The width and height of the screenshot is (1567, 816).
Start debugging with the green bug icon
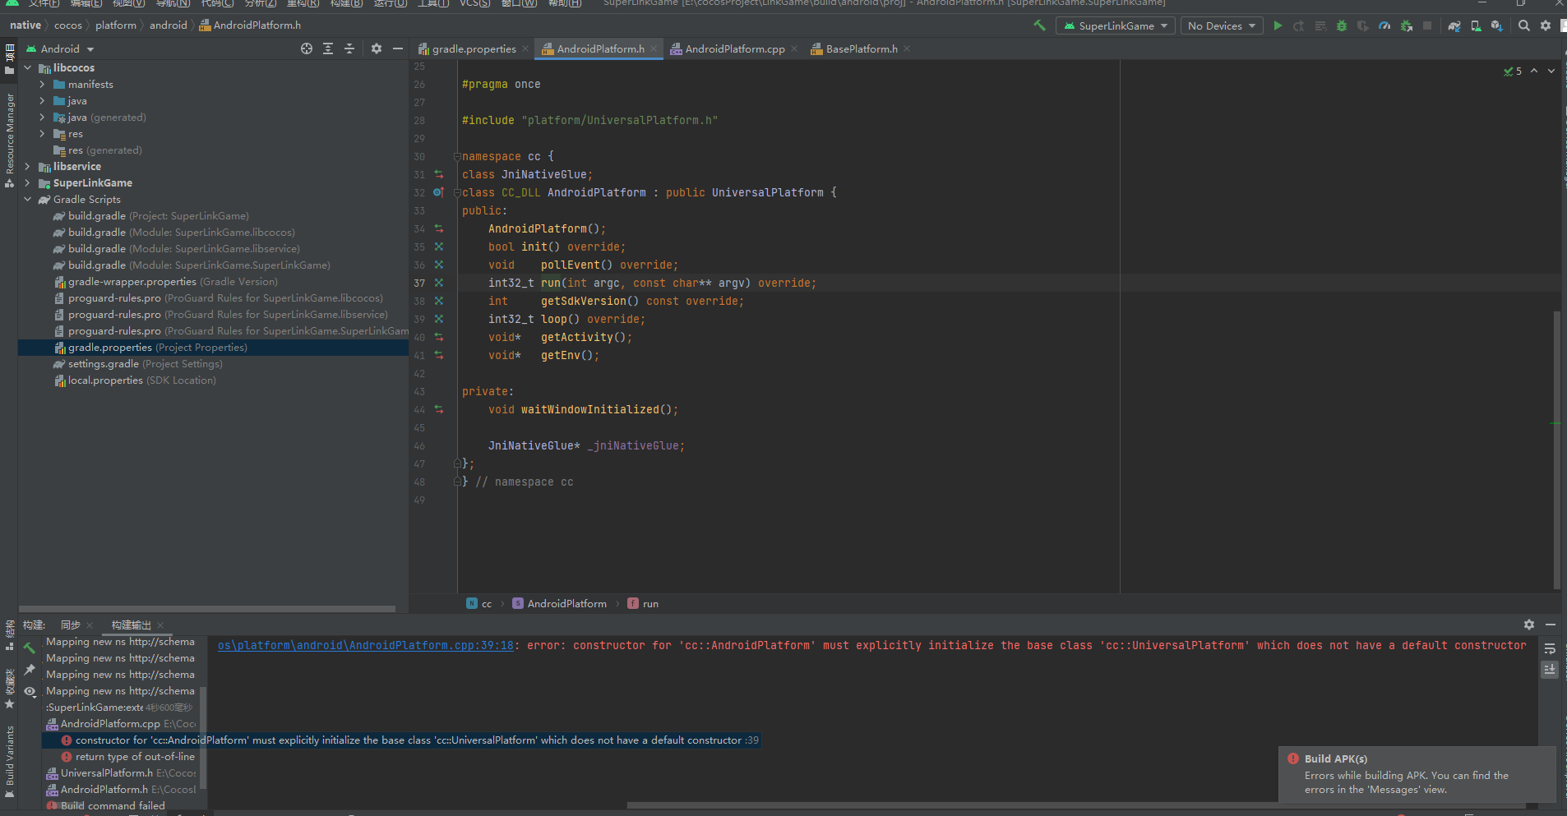pos(1342,25)
